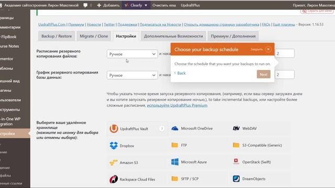Open FlipBook in the sidebar
This screenshot has width=335, height=188.
(x=8, y=37)
